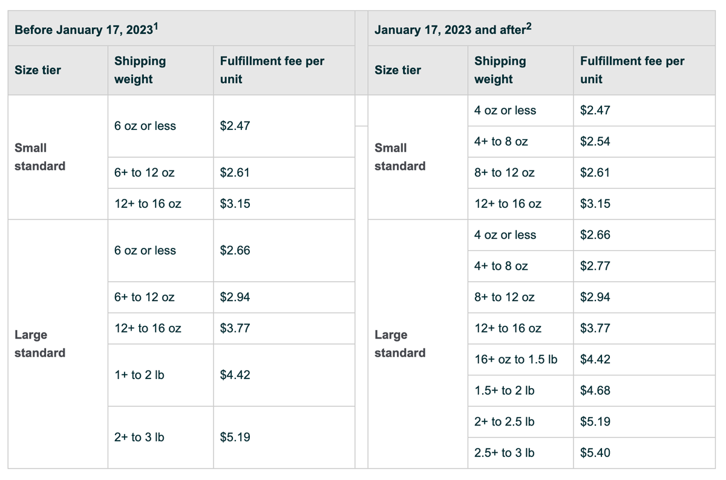This screenshot has width=726, height=480.
Task: Click the "16+ oz to 1.5 lb" weight cell
Action: [515, 360]
